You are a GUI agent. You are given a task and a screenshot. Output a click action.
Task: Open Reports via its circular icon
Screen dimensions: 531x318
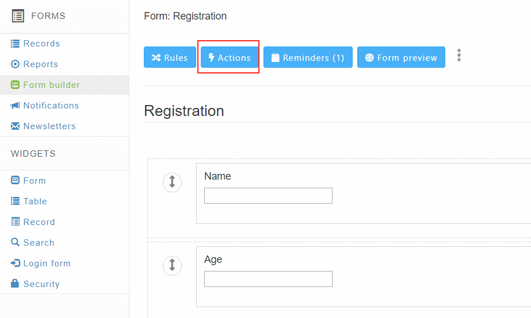pyautogui.click(x=15, y=64)
